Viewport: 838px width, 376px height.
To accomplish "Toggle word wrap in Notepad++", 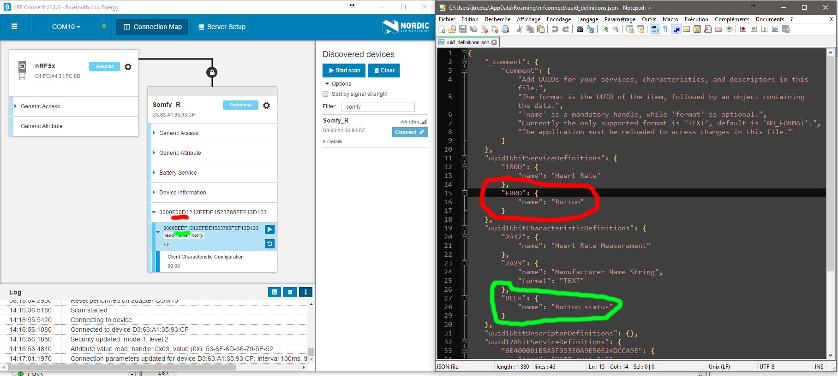I will [654, 29].
